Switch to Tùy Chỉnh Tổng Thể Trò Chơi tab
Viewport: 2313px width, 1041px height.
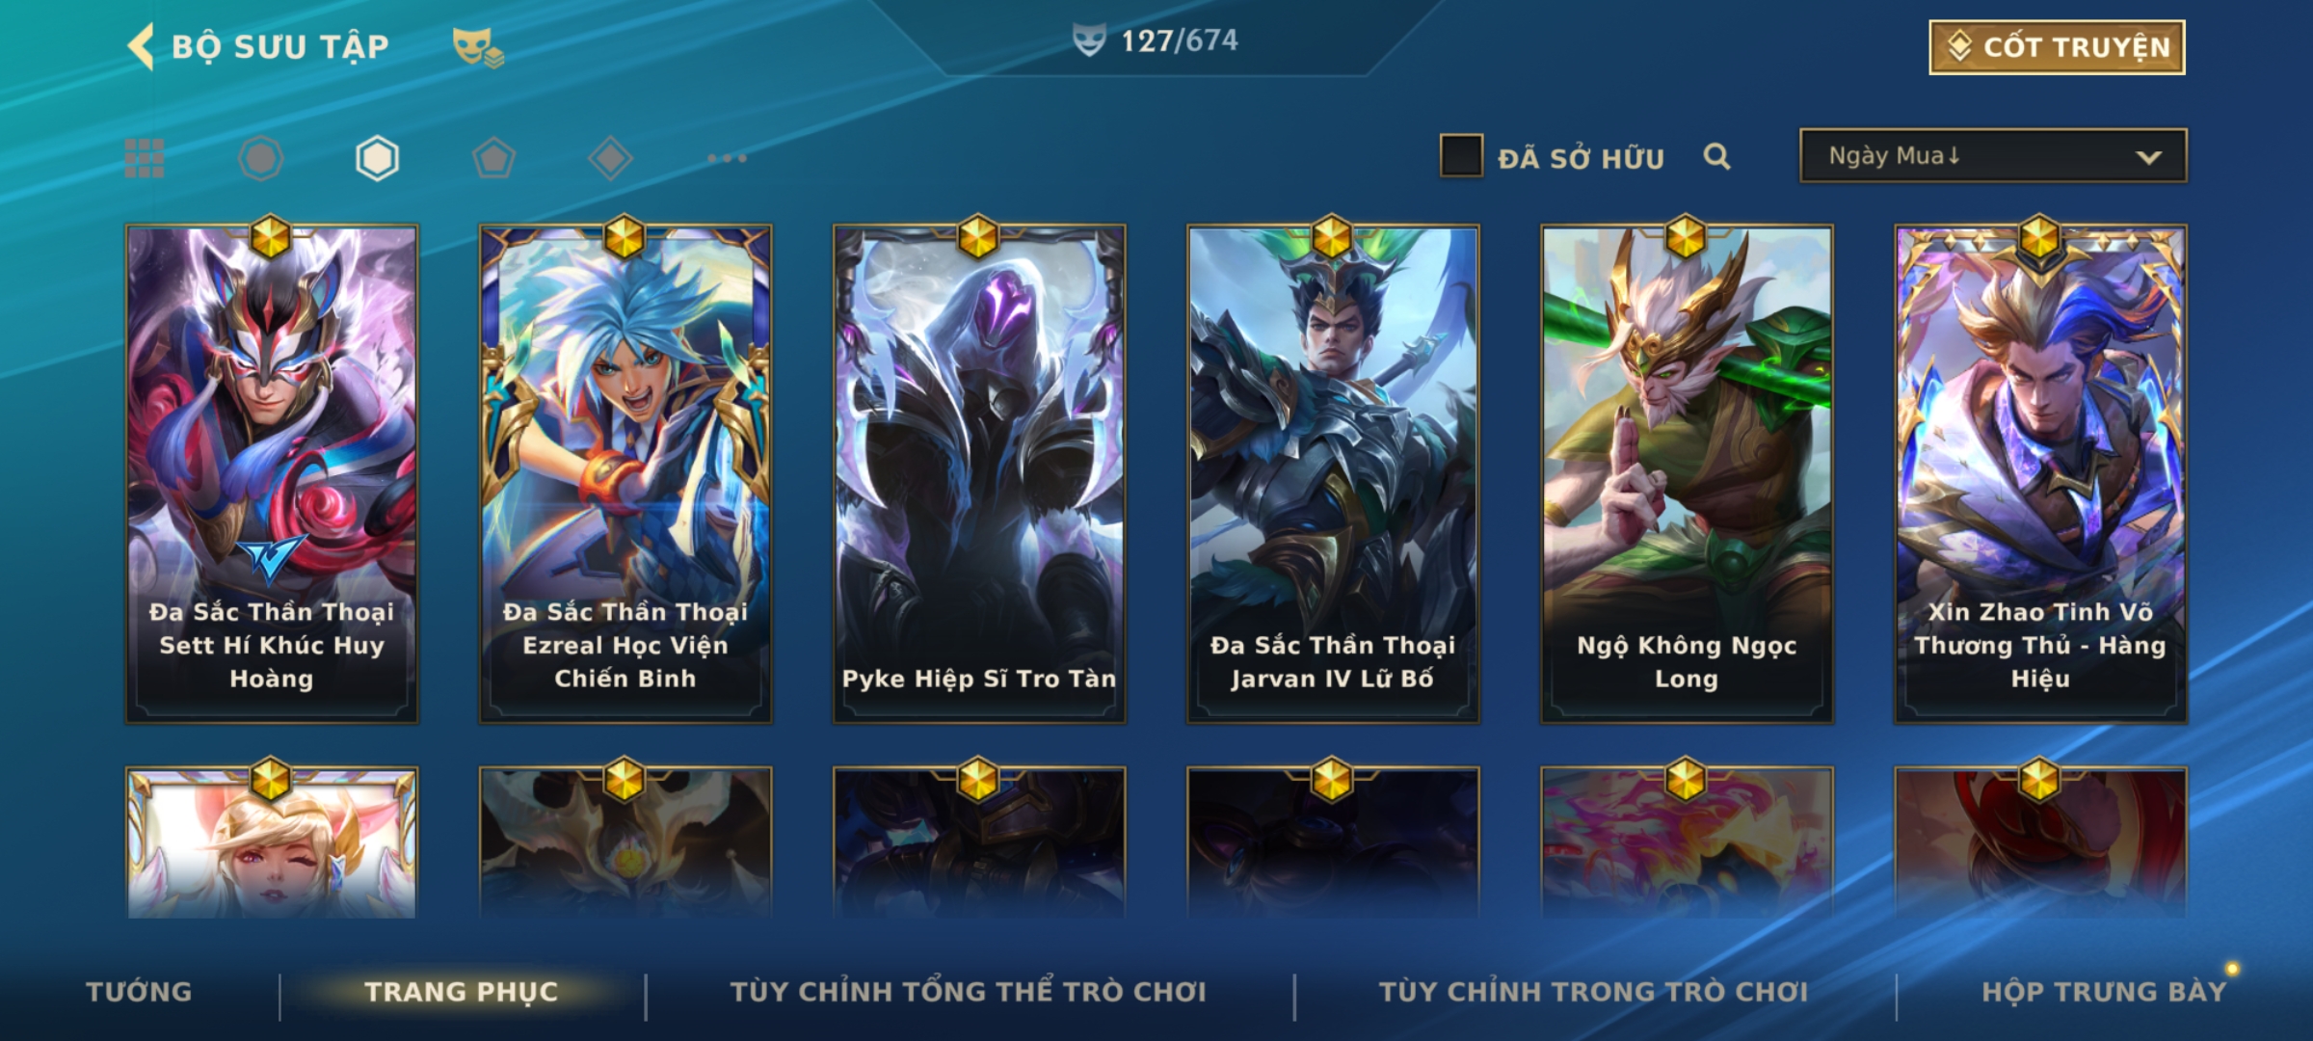tap(969, 992)
